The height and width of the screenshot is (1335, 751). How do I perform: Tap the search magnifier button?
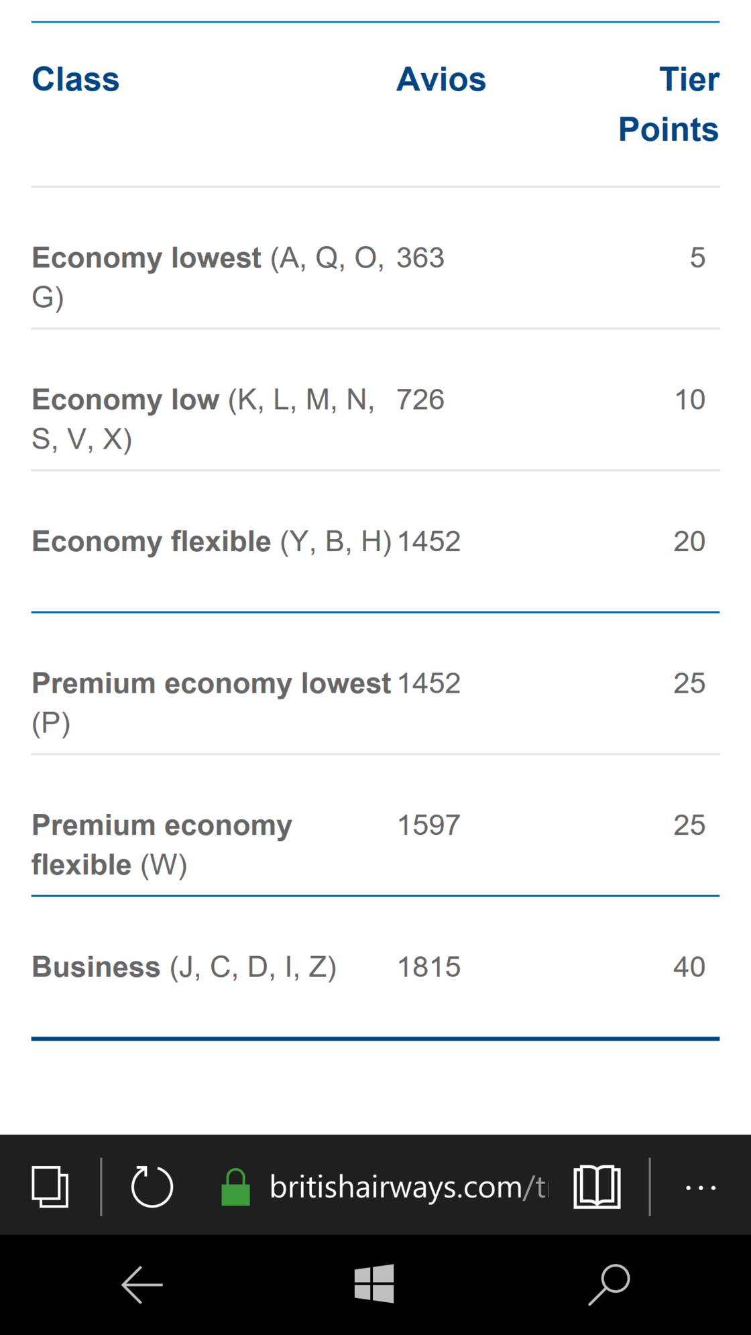coord(609,1284)
